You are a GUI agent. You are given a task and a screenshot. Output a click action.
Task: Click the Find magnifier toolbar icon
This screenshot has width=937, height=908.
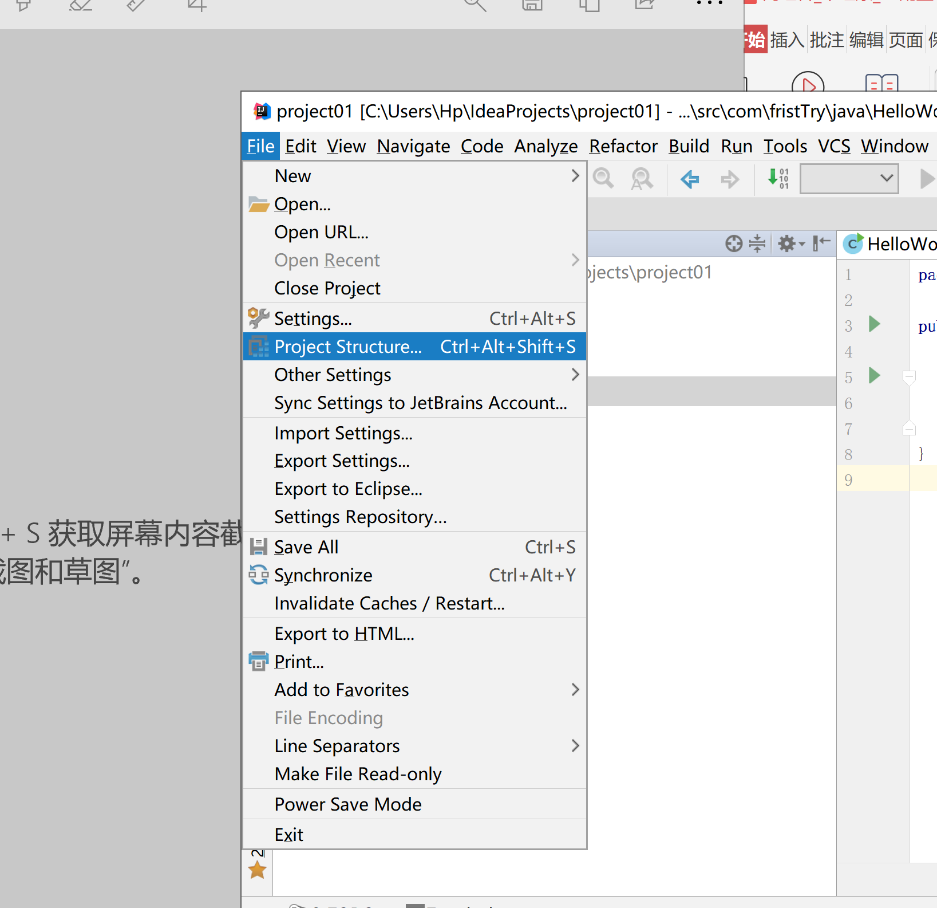tap(603, 179)
